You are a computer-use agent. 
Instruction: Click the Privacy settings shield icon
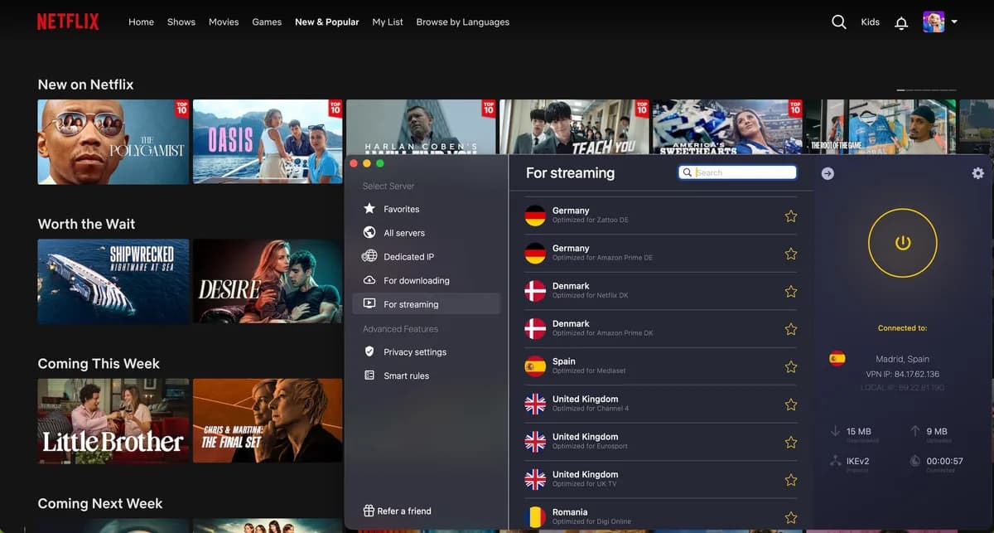click(369, 351)
